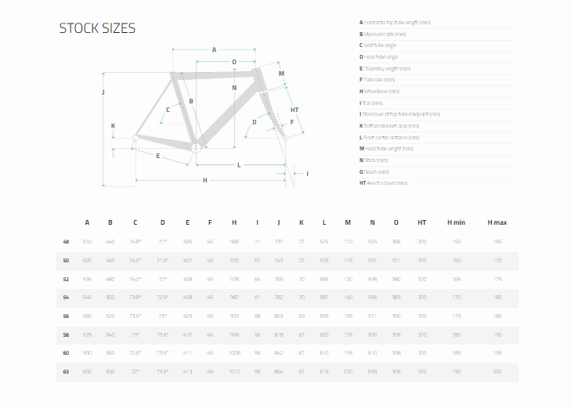Viewport: 571px width, 408px height.
Task: Click the 1012 wheelbase value for size 63
Action: [234, 372]
